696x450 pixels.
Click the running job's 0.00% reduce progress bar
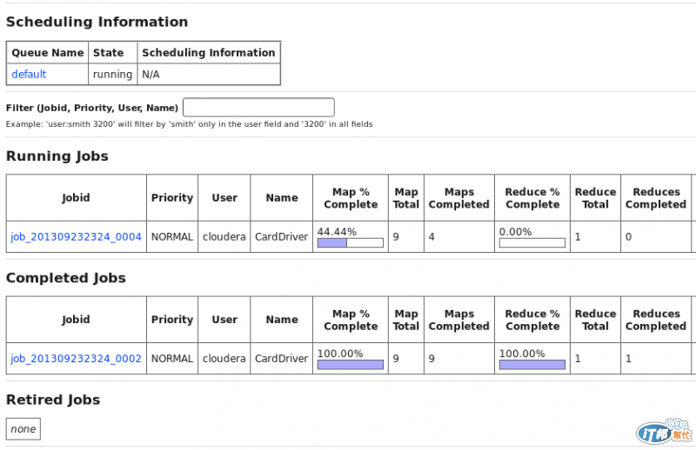tap(532, 242)
